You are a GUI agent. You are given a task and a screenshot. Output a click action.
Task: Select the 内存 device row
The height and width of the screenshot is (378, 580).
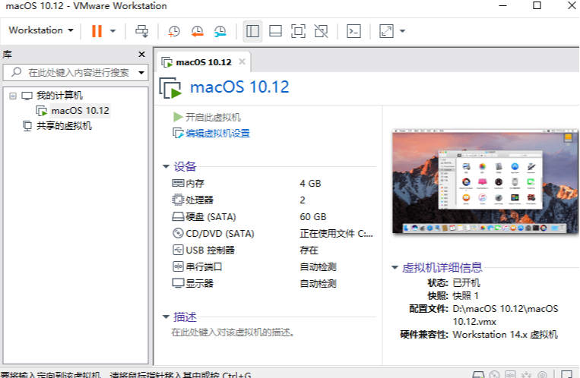pyautogui.click(x=272, y=183)
